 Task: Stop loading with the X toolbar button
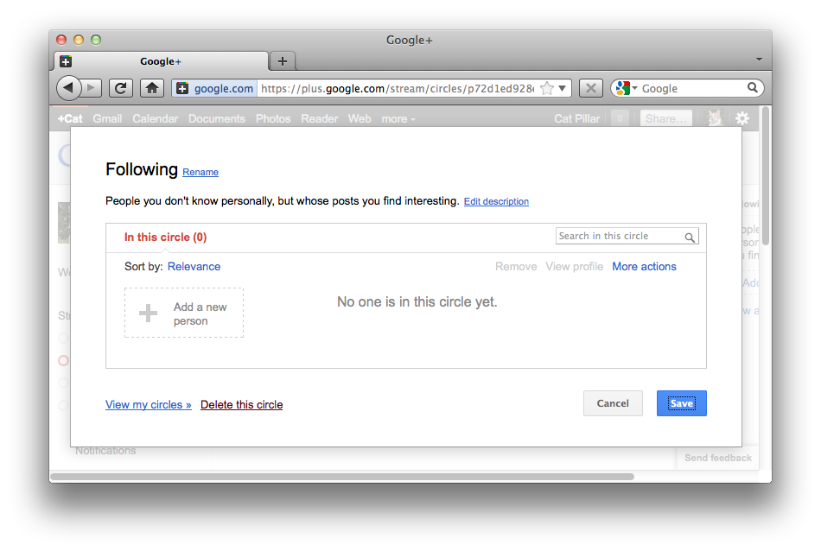[x=590, y=88]
